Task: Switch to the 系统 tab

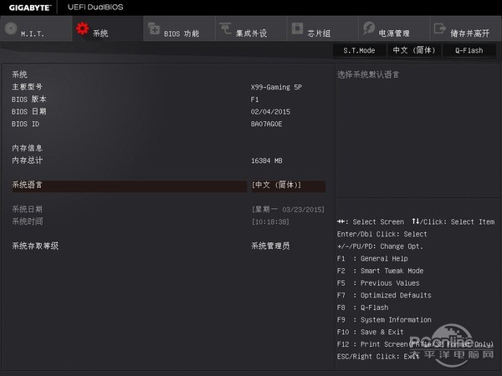Action: (108, 28)
